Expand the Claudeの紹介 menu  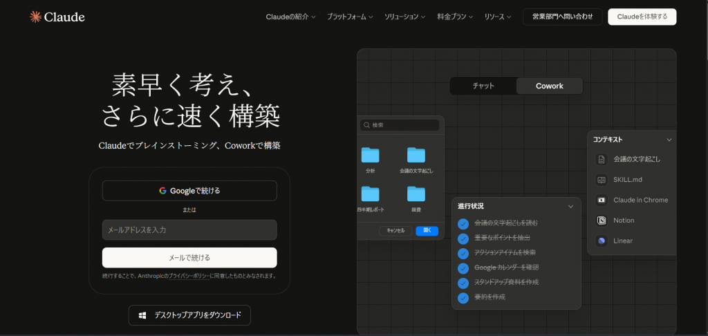pyautogui.click(x=290, y=17)
